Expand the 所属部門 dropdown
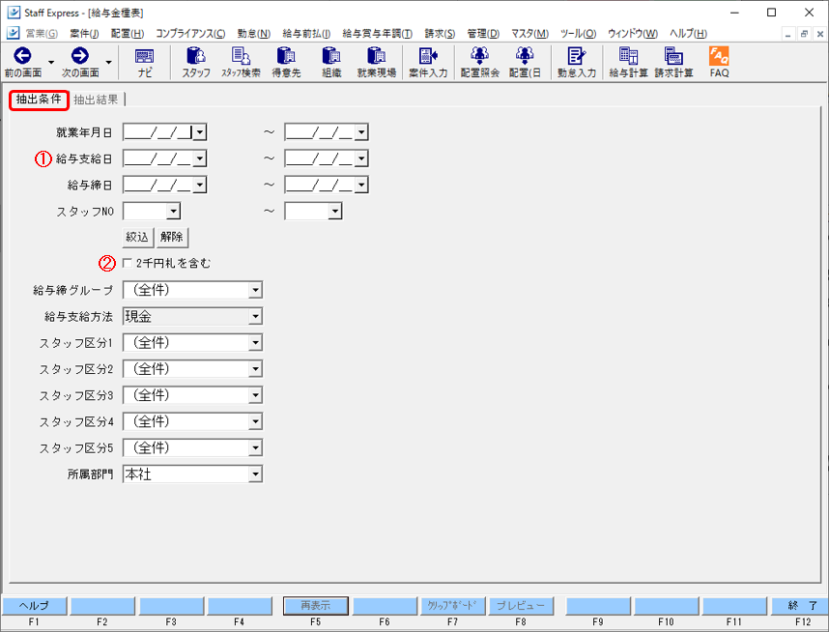The height and width of the screenshot is (632, 829). click(255, 474)
